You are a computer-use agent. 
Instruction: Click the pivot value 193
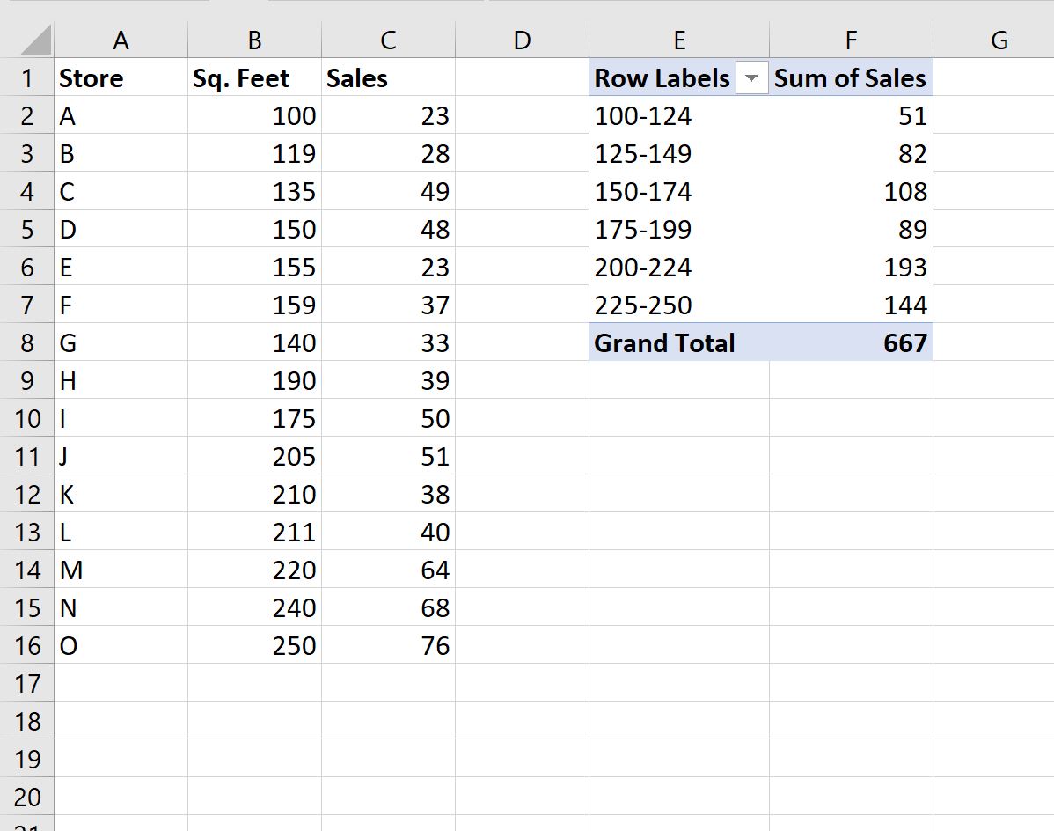pos(850,268)
